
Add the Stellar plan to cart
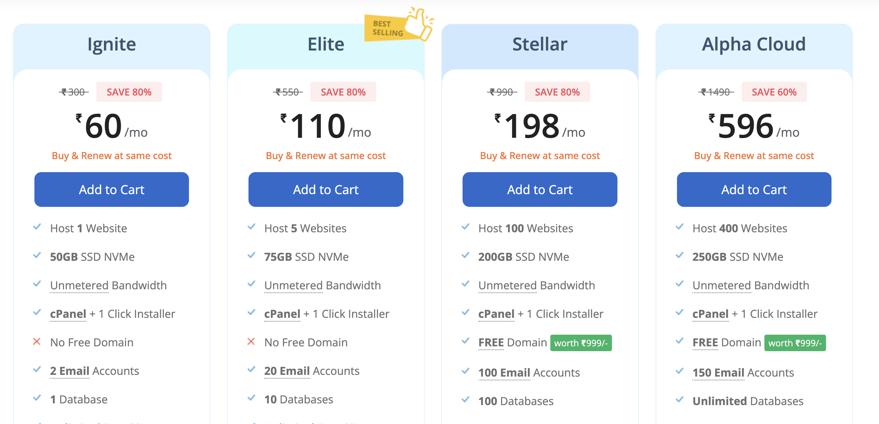540,189
